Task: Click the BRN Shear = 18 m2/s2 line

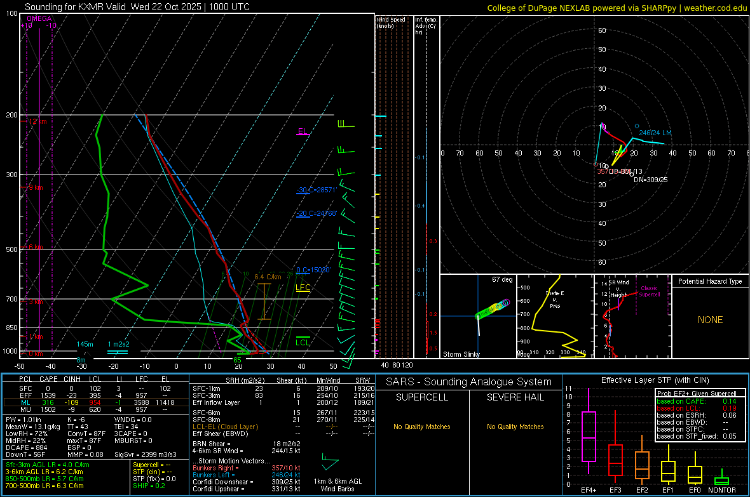Action: click(247, 444)
